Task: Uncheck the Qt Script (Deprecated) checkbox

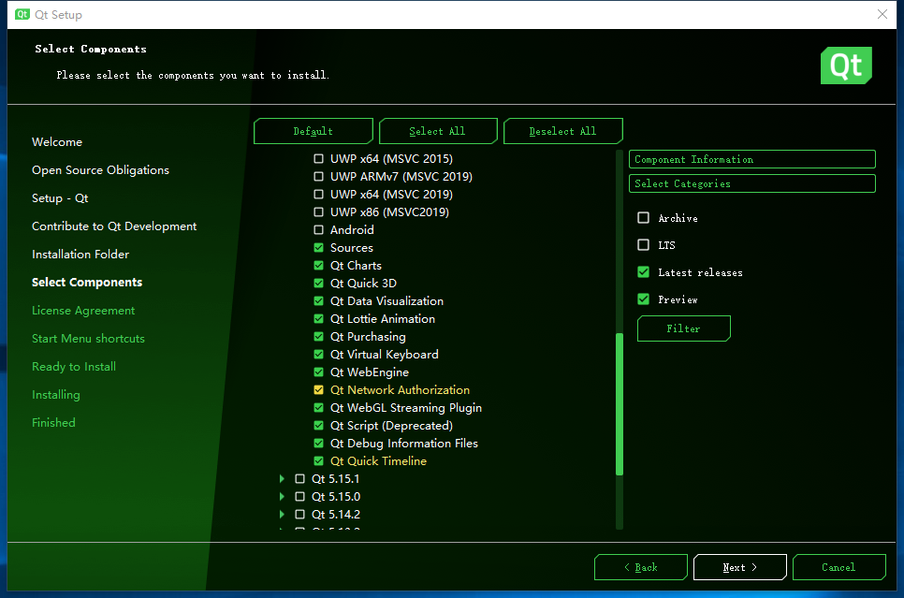Action: tap(318, 426)
